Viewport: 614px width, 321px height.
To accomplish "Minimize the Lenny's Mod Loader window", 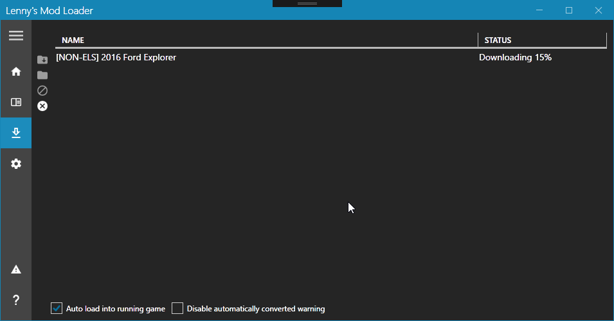I will 539,10.
